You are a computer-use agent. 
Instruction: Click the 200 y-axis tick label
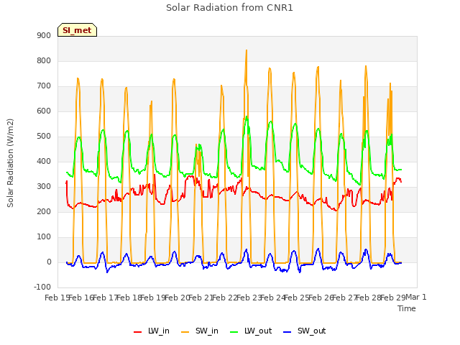[44, 212]
